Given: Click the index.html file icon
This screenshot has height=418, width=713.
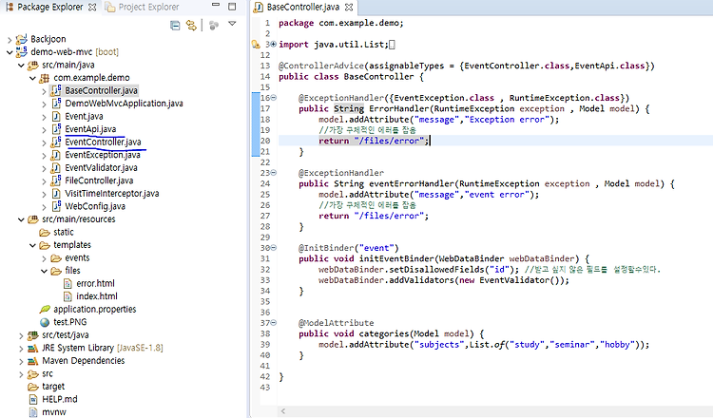Looking at the screenshot, I should 67,296.
